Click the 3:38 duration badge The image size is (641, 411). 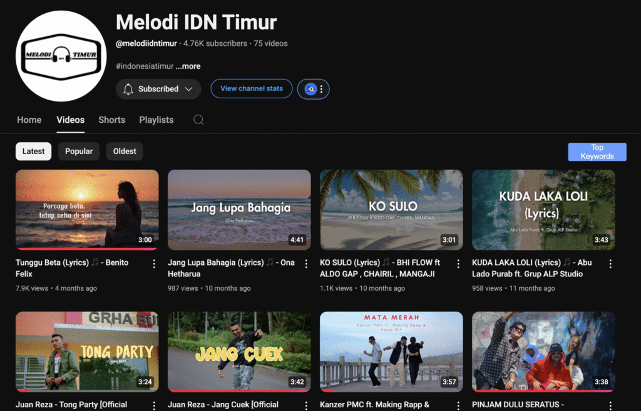[x=602, y=382]
